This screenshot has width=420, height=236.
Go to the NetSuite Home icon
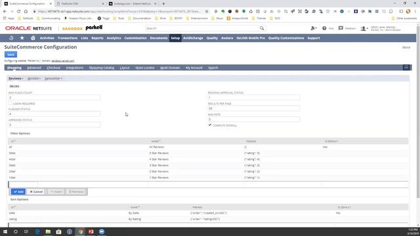[33, 38]
